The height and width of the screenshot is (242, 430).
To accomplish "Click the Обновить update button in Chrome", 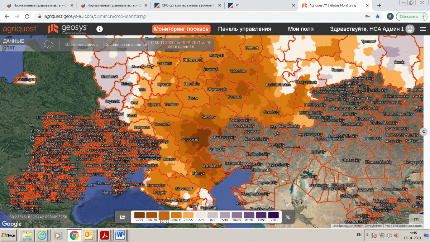I will pyautogui.click(x=408, y=16).
